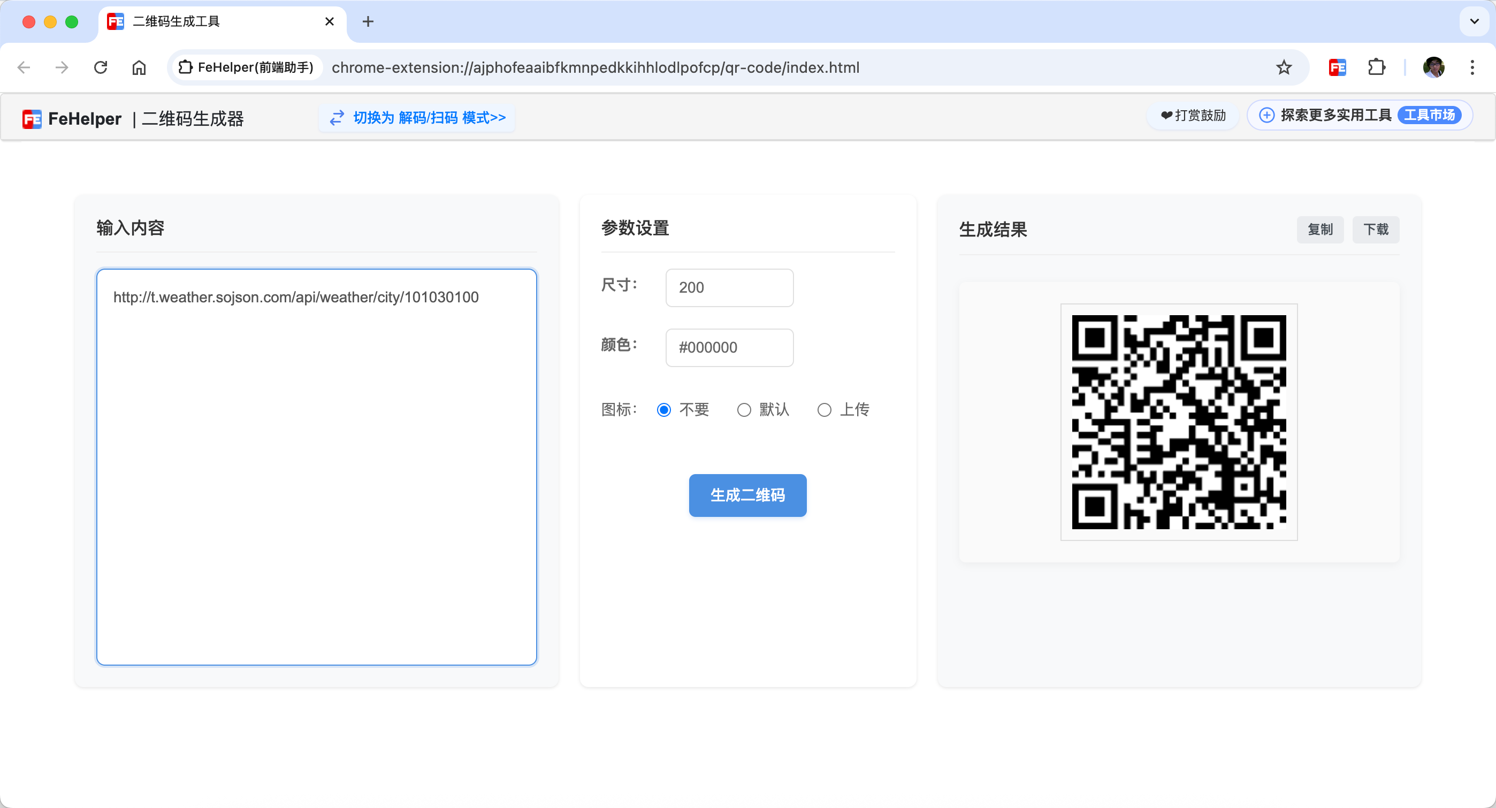Click the user profile avatar
1496x808 pixels.
point(1433,67)
